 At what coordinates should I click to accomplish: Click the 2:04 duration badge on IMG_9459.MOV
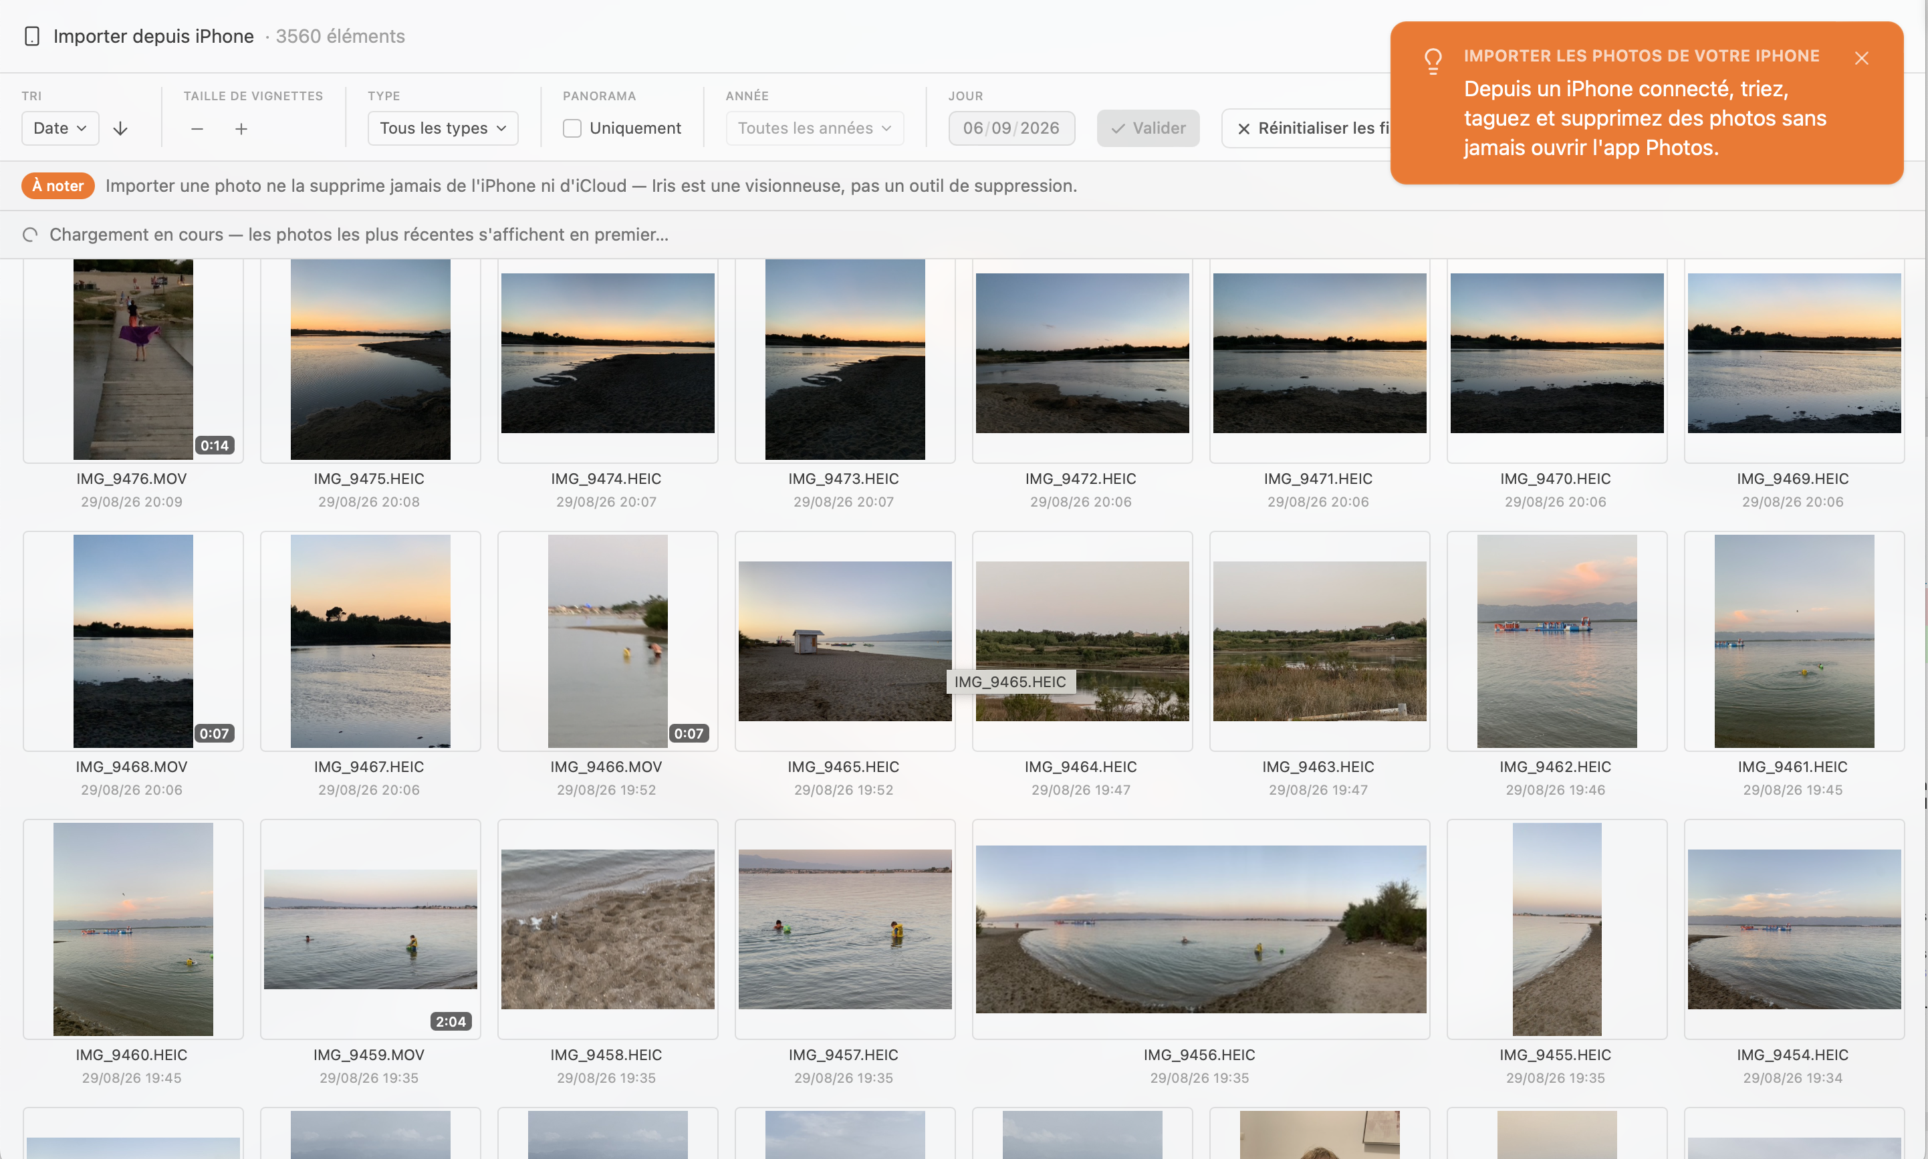451,1021
